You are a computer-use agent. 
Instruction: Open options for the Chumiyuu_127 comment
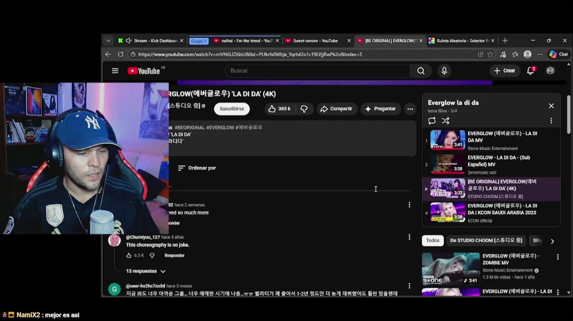point(409,237)
